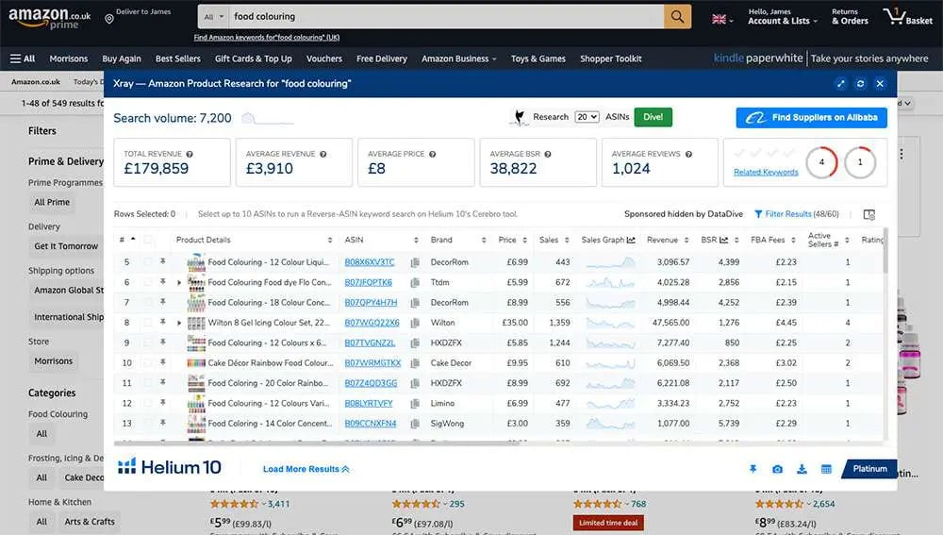This screenshot has width=943, height=535.
Task: Click the green Dive! button
Action: [653, 117]
